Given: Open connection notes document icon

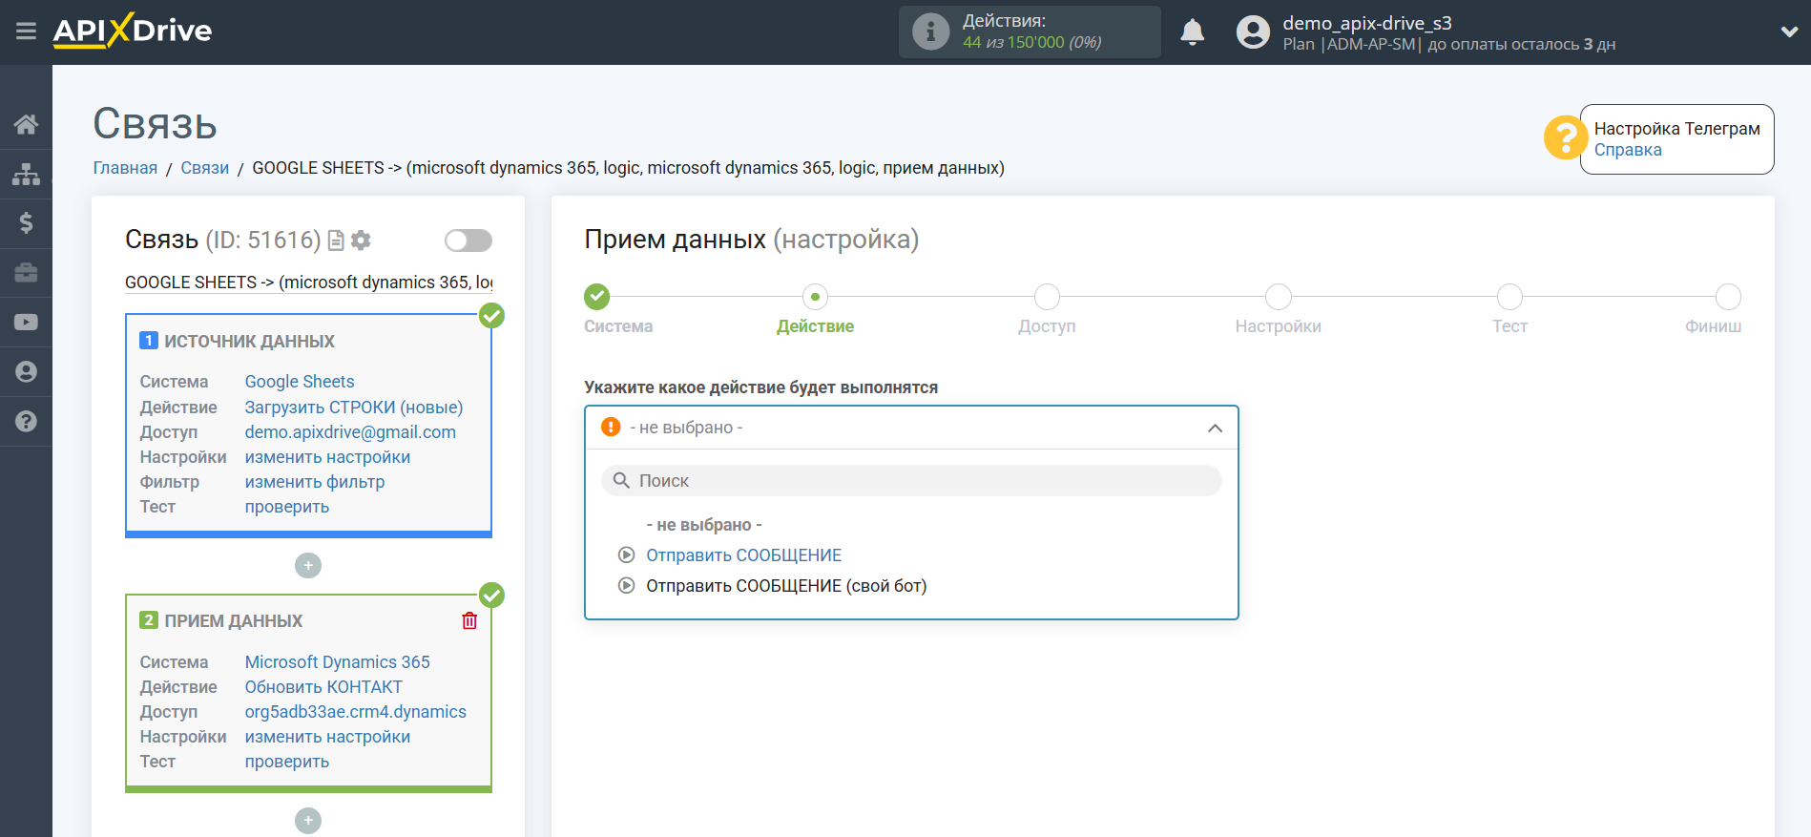Looking at the screenshot, I should [336, 241].
